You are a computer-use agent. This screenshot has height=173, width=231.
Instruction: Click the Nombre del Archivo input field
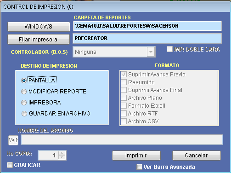pyautogui.click(x=122, y=140)
